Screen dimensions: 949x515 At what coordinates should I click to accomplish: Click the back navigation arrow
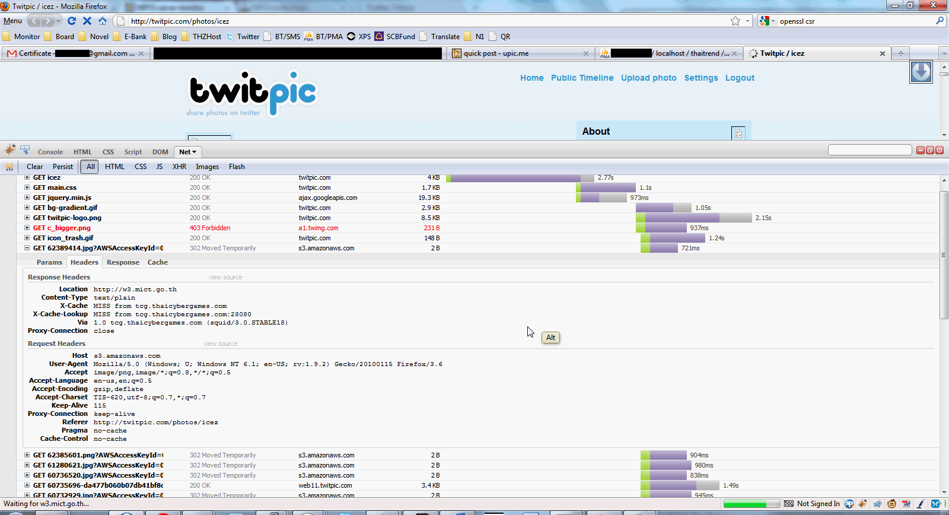tap(34, 21)
